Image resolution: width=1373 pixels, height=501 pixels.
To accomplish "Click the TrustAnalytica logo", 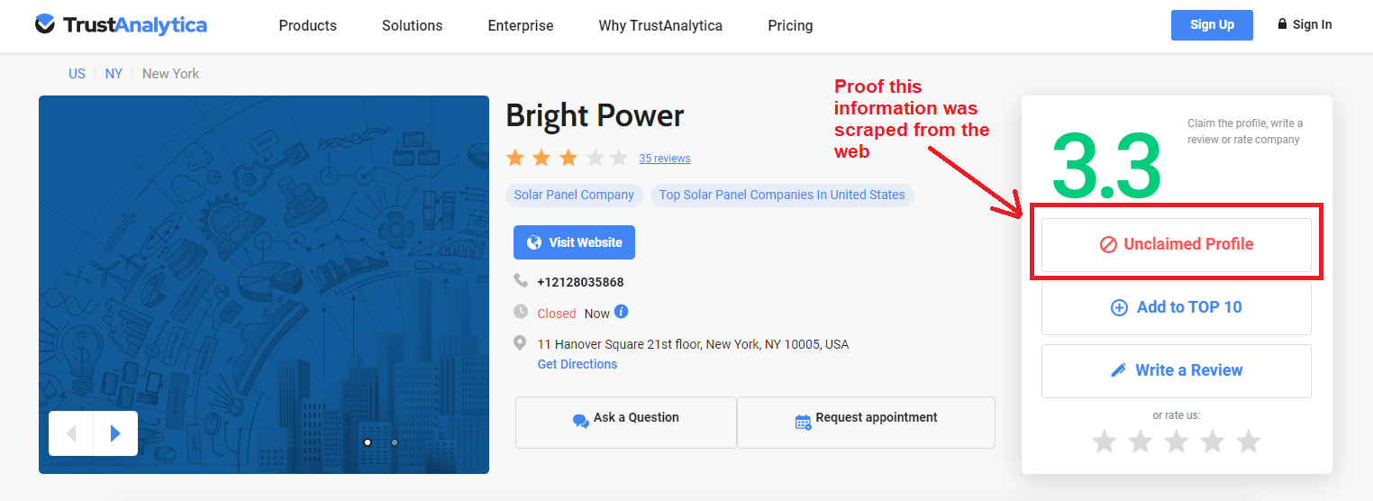I will [121, 25].
